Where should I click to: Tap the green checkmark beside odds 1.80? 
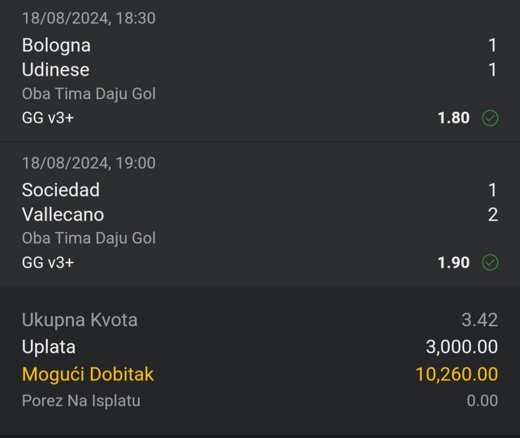490,118
